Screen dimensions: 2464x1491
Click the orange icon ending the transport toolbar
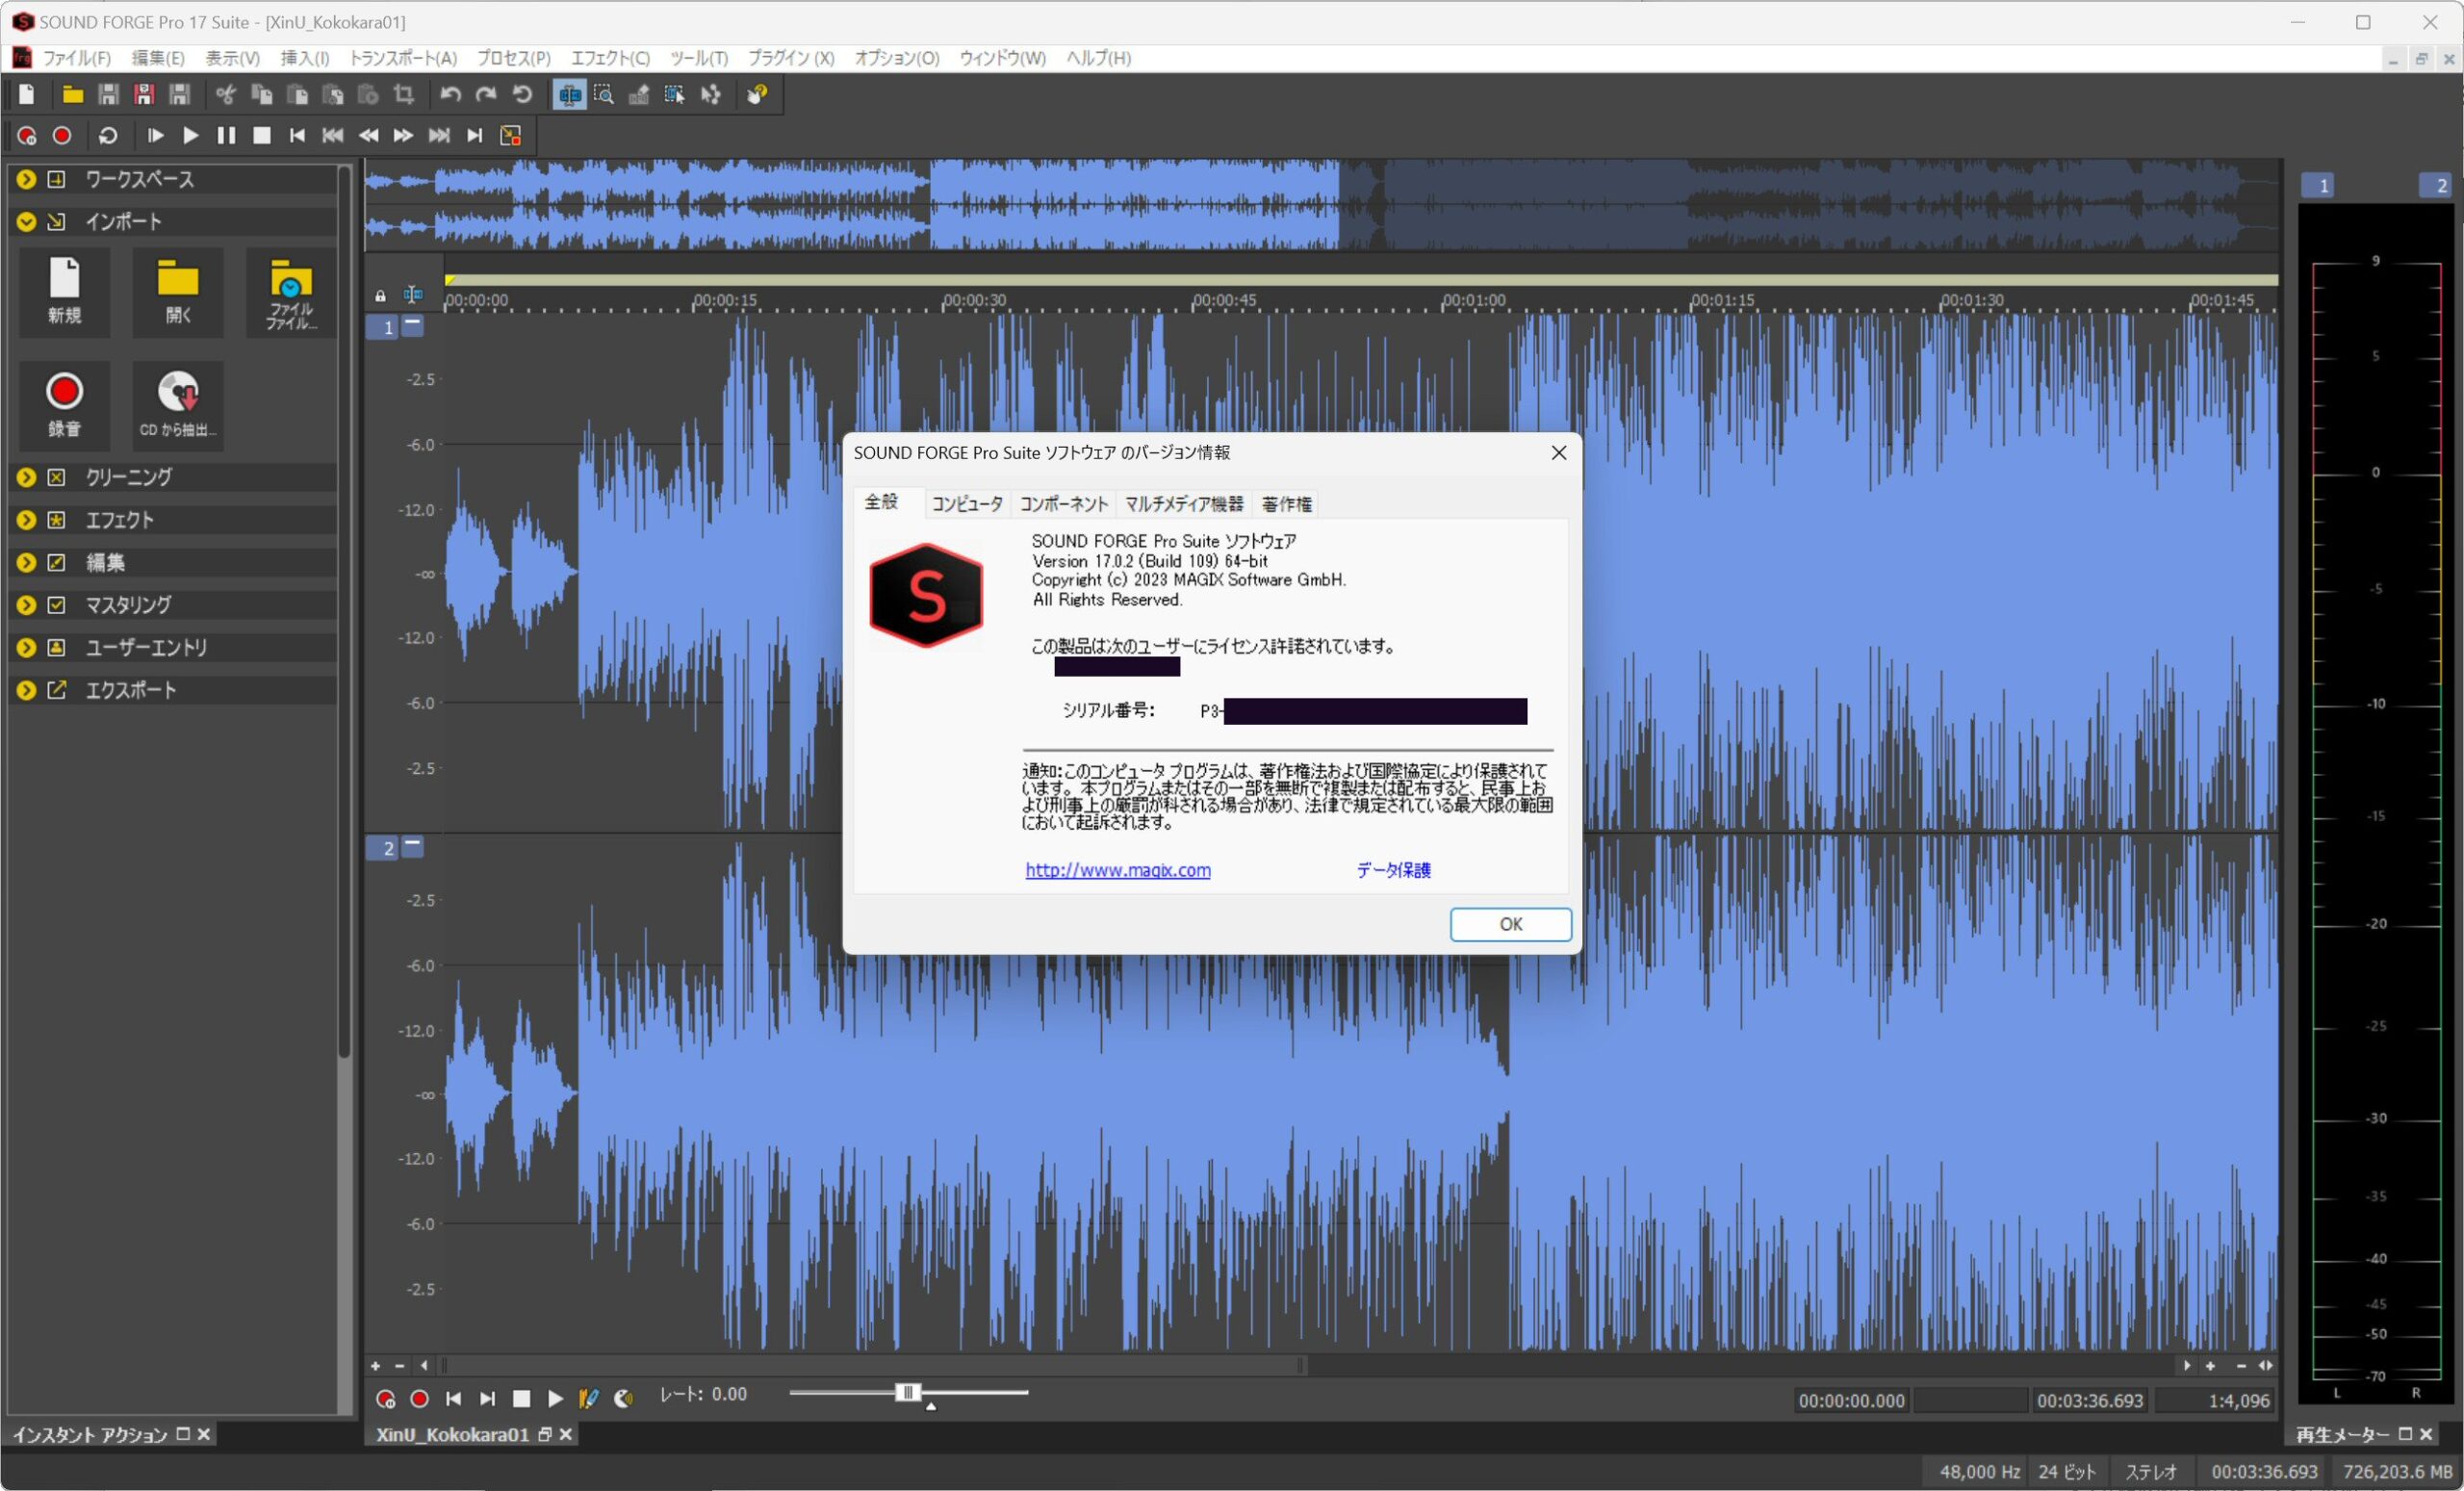tap(511, 136)
